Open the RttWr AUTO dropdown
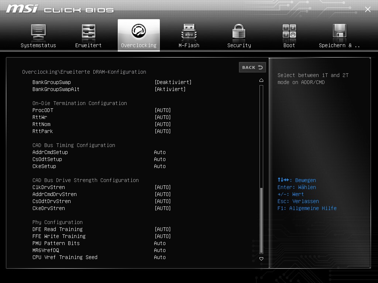The width and height of the screenshot is (378, 283). (163, 117)
